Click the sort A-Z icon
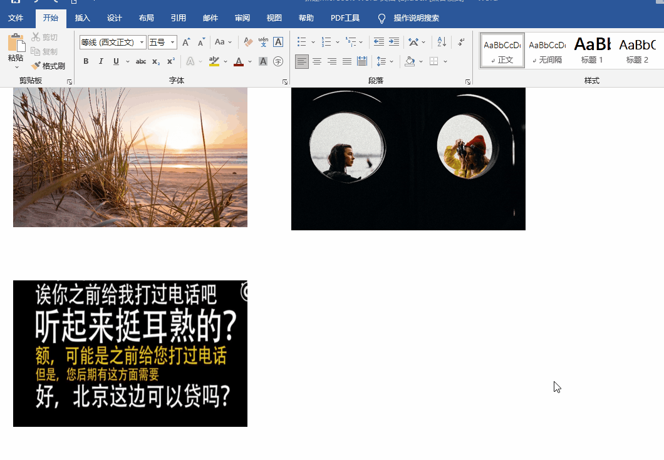664x460 pixels. 442,42
